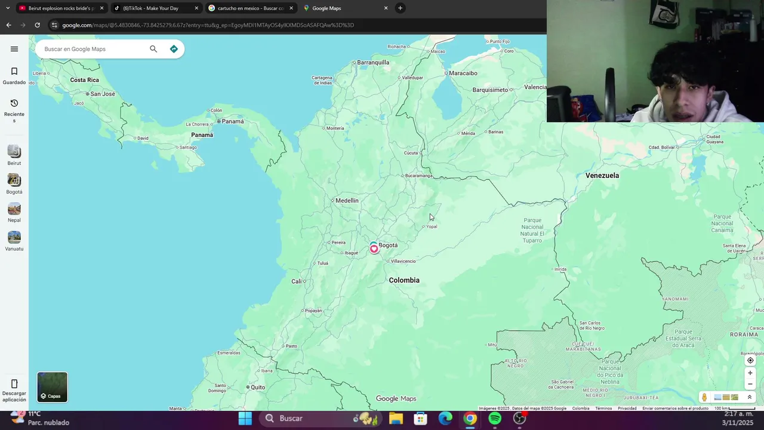Open Spotify from taskbar
The image size is (764, 430).
click(495, 418)
